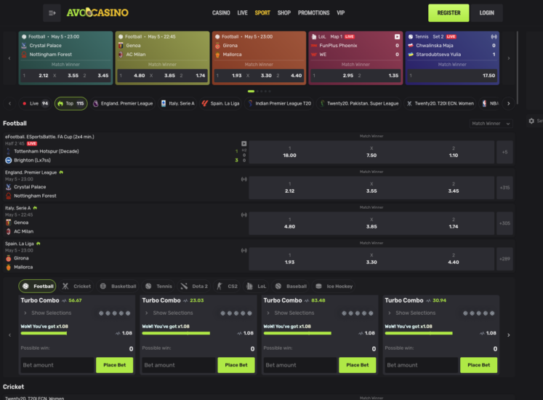The height and width of the screenshot is (400, 543).
Task: Select the Football sport icon tab
Action: pos(37,287)
